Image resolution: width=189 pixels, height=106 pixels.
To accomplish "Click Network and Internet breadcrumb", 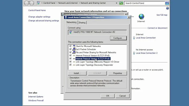I will 68,3.
